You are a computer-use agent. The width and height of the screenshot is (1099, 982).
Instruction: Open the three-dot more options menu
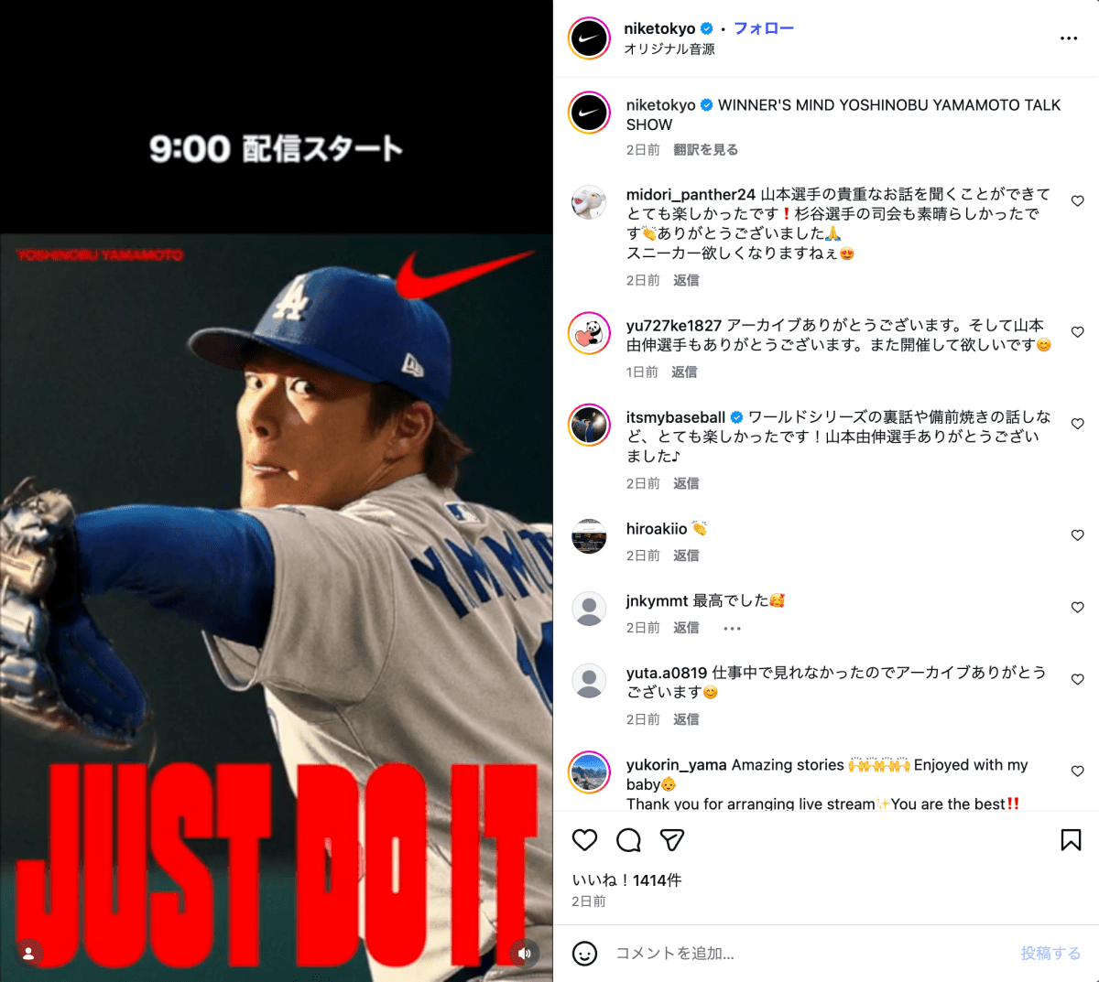(x=1069, y=38)
